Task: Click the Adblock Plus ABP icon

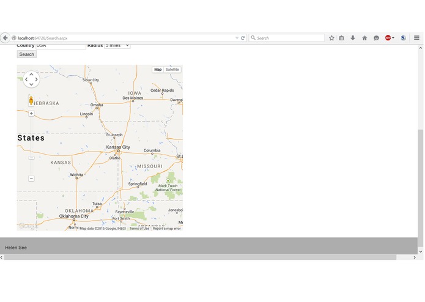Action: pyautogui.click(x=388, y=38)
